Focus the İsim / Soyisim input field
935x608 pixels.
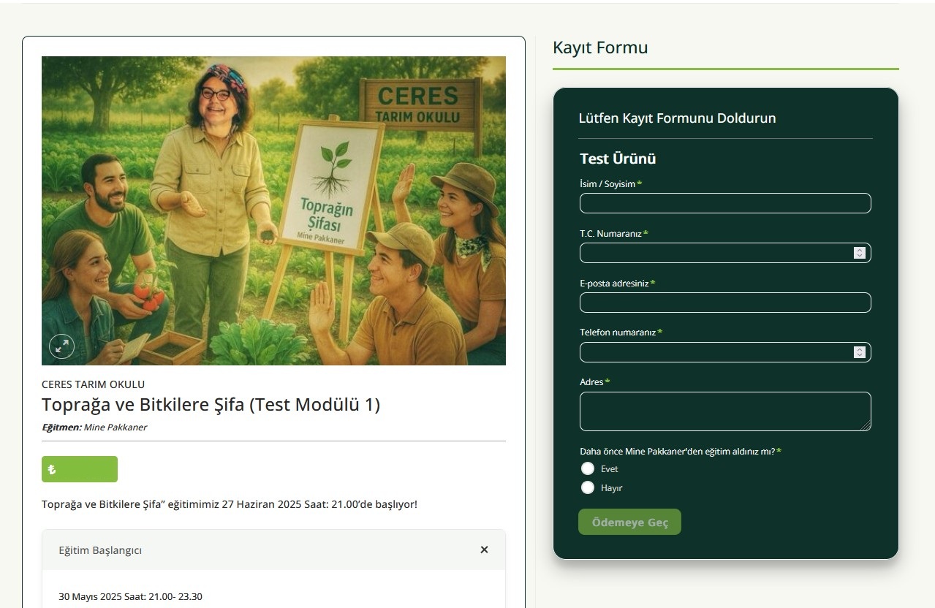724,203
